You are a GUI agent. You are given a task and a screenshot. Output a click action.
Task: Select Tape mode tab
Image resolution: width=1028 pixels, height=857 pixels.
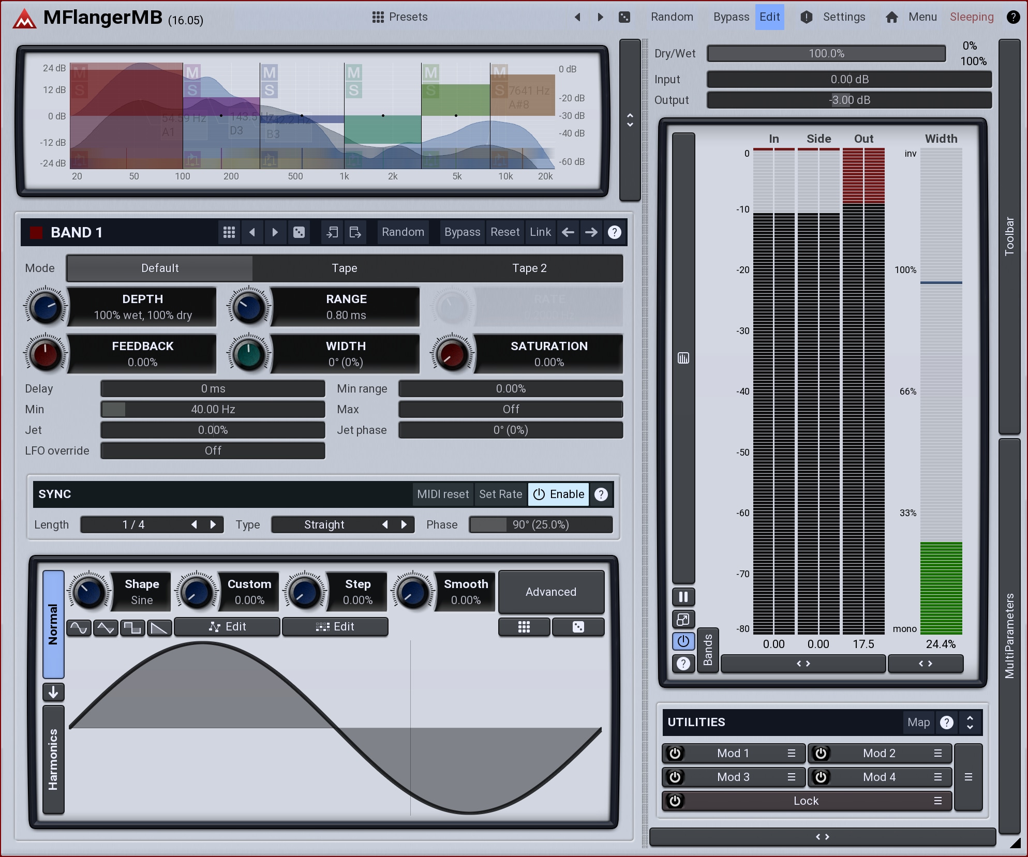point(345,268)
